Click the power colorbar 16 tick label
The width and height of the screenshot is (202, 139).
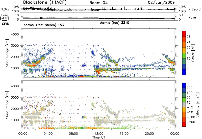tap(188, 53)
